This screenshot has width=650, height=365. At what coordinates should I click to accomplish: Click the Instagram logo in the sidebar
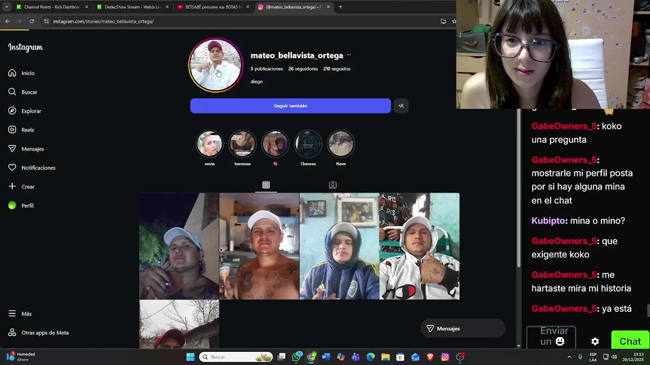tap(25, 48)
